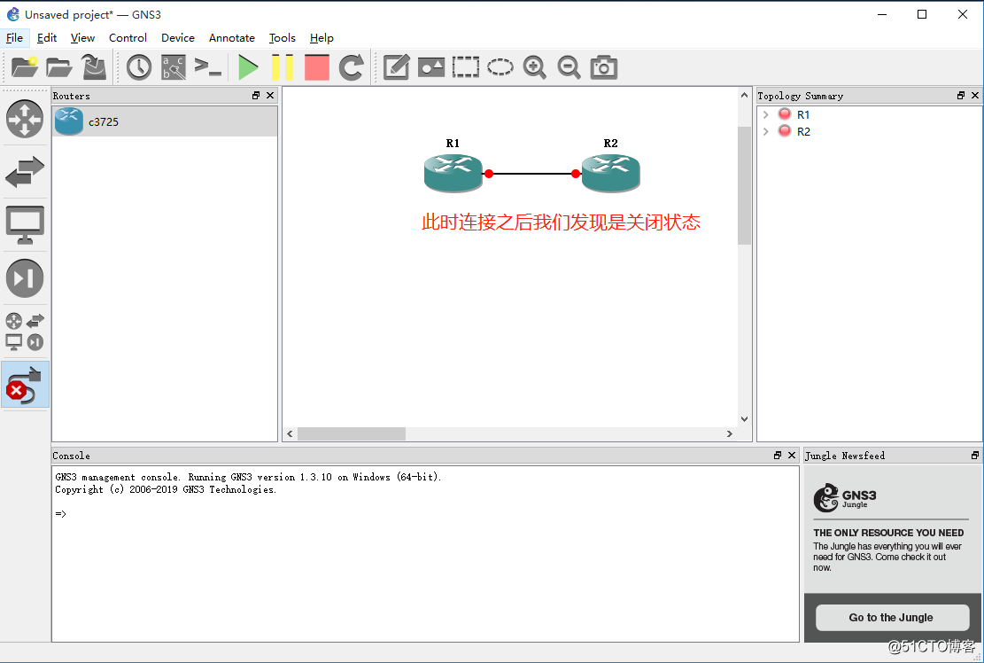Close the Routers panel
This screenshot has width=984, height=663.
click(x=270, y=96)
